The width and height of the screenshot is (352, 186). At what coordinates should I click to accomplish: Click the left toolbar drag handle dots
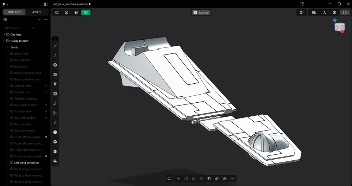pyautogui.click(x=55, y=39)
